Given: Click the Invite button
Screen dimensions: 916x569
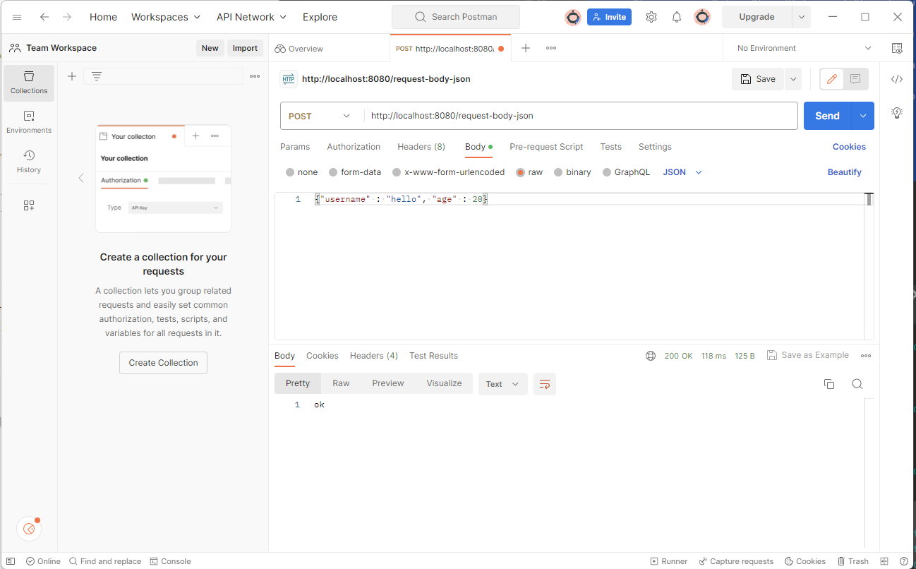Looking at the screenshot, I should (609, 17).
